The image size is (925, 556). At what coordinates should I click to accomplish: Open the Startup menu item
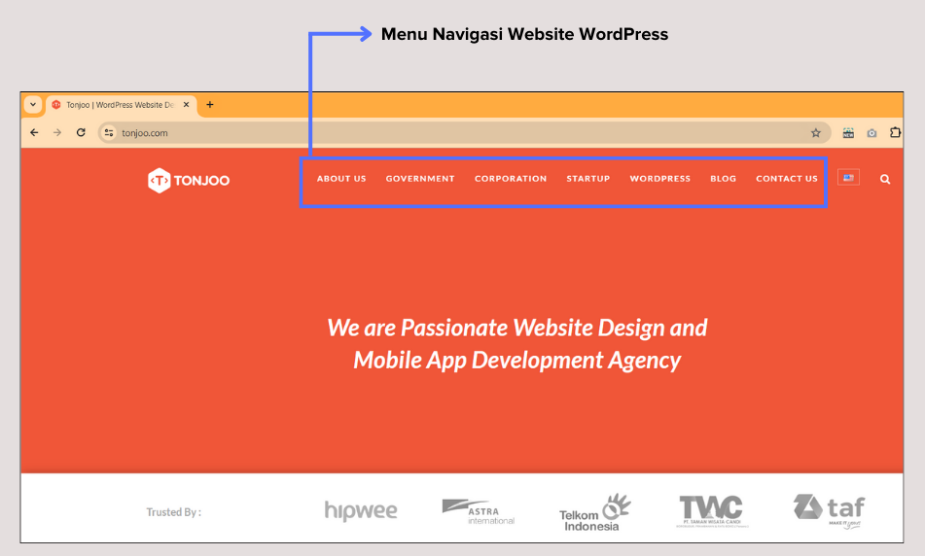tap(588, 179)
